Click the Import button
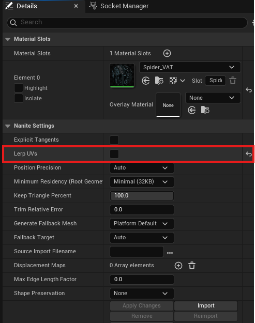Screen dimensions: 255x323 click(206, 306)
